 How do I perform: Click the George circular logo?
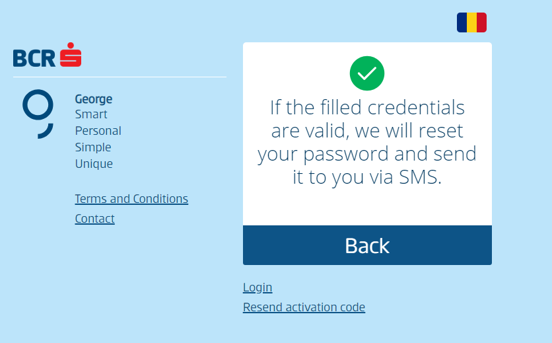click(x=38, y=114)
